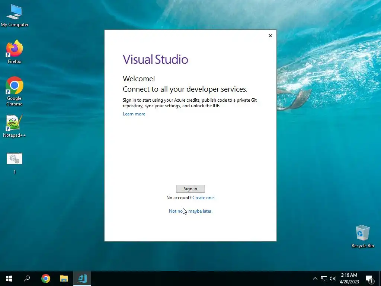Select the My Computer desktop icon
The image size is (381, 286).
tap(15, 16)
